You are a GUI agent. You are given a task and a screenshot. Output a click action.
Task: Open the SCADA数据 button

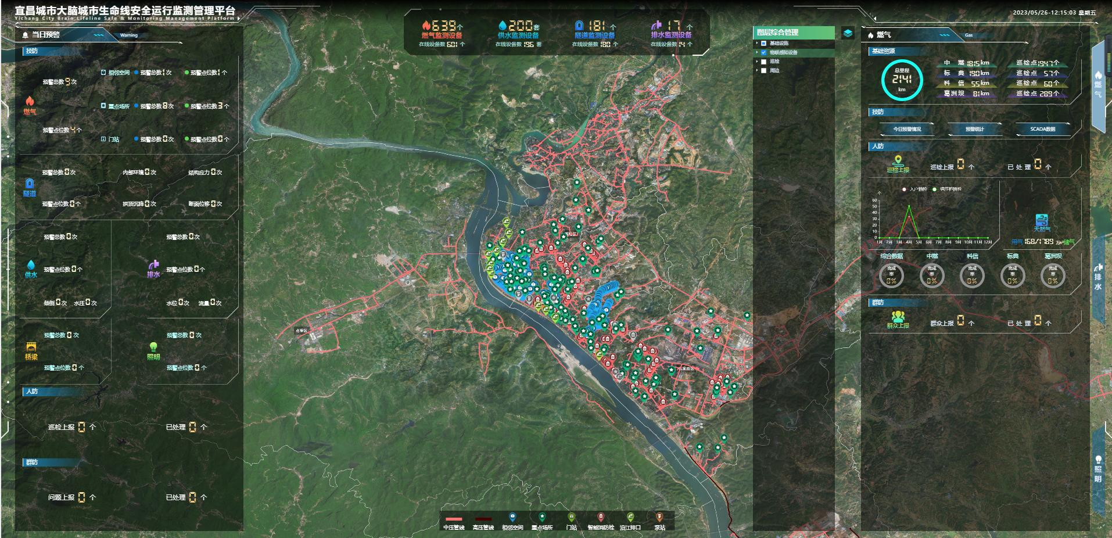1042,129
